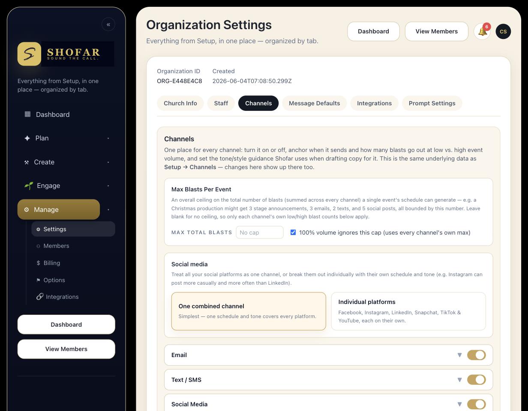Viewport: 528px width, 411px height.
Task: Click the Dashboard grid icon in sidebar
Action: click(27, 114)
